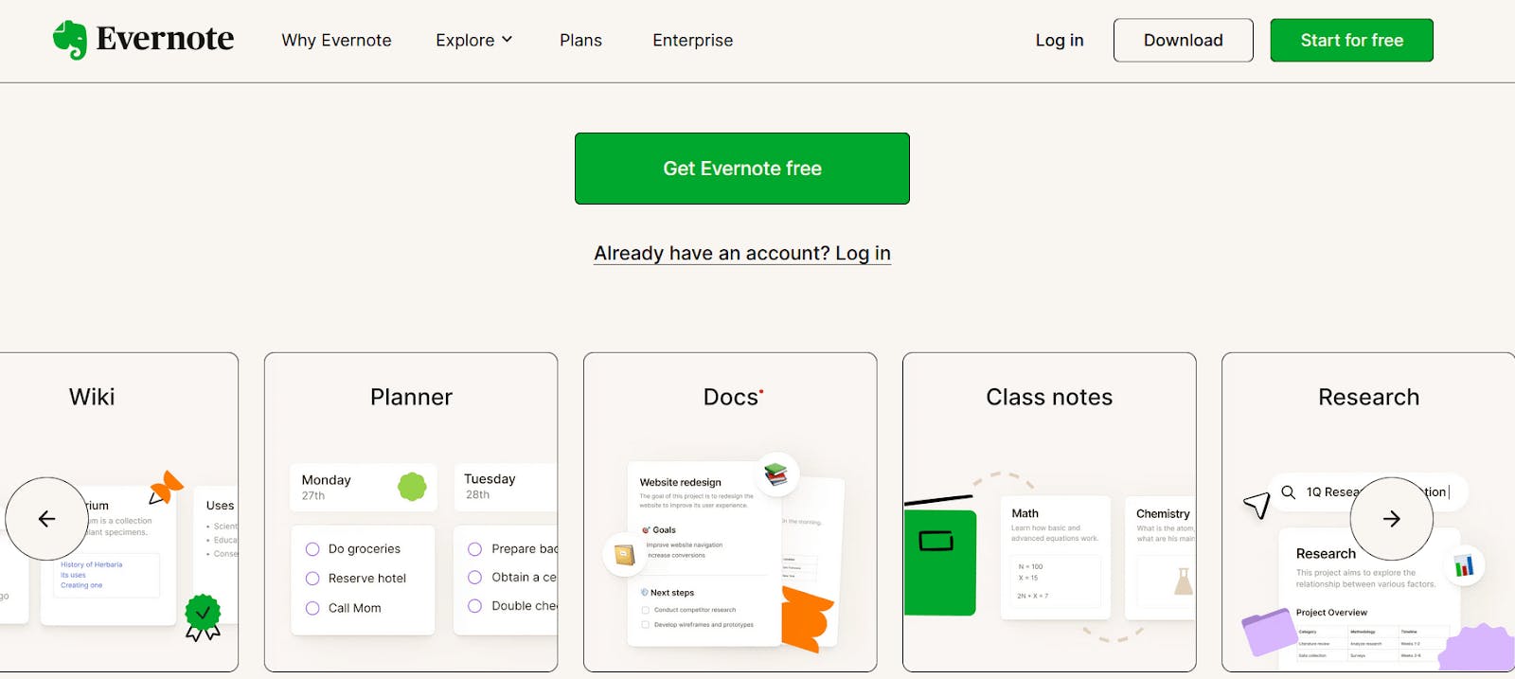Image resolution: width=1515 pixels, height=679 pixels.
Task: Click the flask icon under Chemistry
Action: (1184, 581)
